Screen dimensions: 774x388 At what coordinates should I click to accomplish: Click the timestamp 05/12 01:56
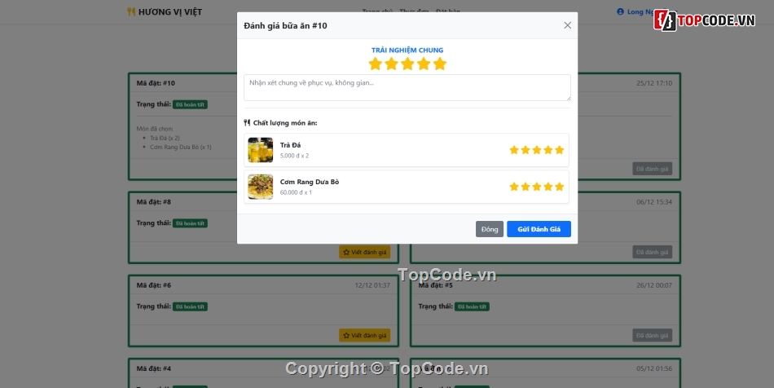click(654, 368)
